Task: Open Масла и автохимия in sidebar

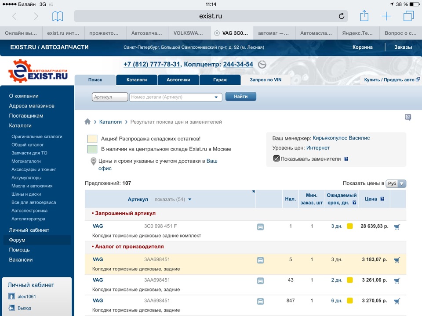Action: click(32, 186)
